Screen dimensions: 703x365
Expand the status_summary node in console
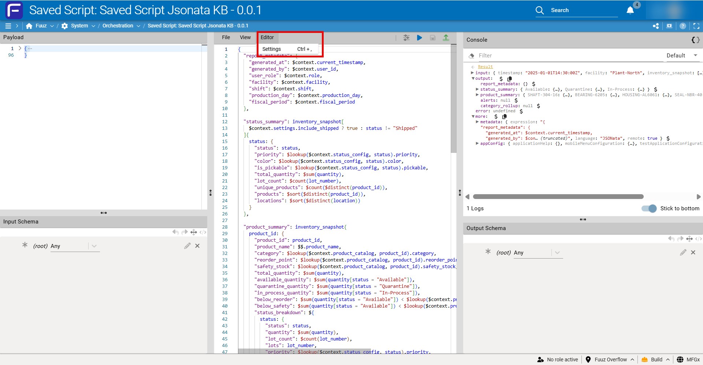[x=477, y=89]
